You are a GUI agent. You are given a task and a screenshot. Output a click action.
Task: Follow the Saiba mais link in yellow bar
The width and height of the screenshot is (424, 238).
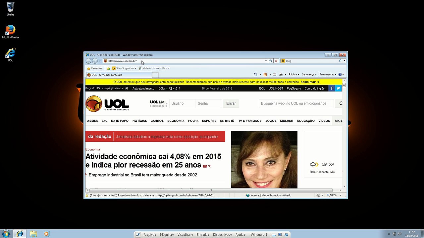click(308, 82)
